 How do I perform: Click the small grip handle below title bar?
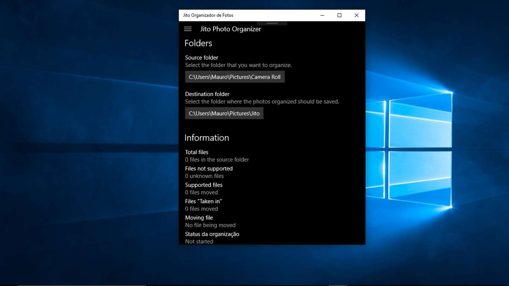[x=272, y=23]
